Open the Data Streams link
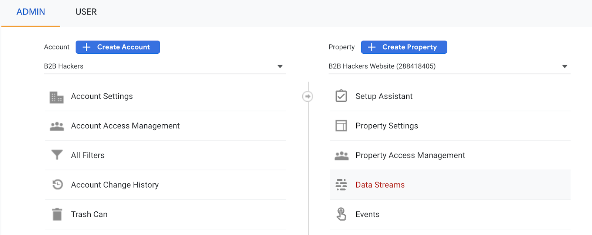The height and width of the screenshot is (235, 592). point(380,185)
